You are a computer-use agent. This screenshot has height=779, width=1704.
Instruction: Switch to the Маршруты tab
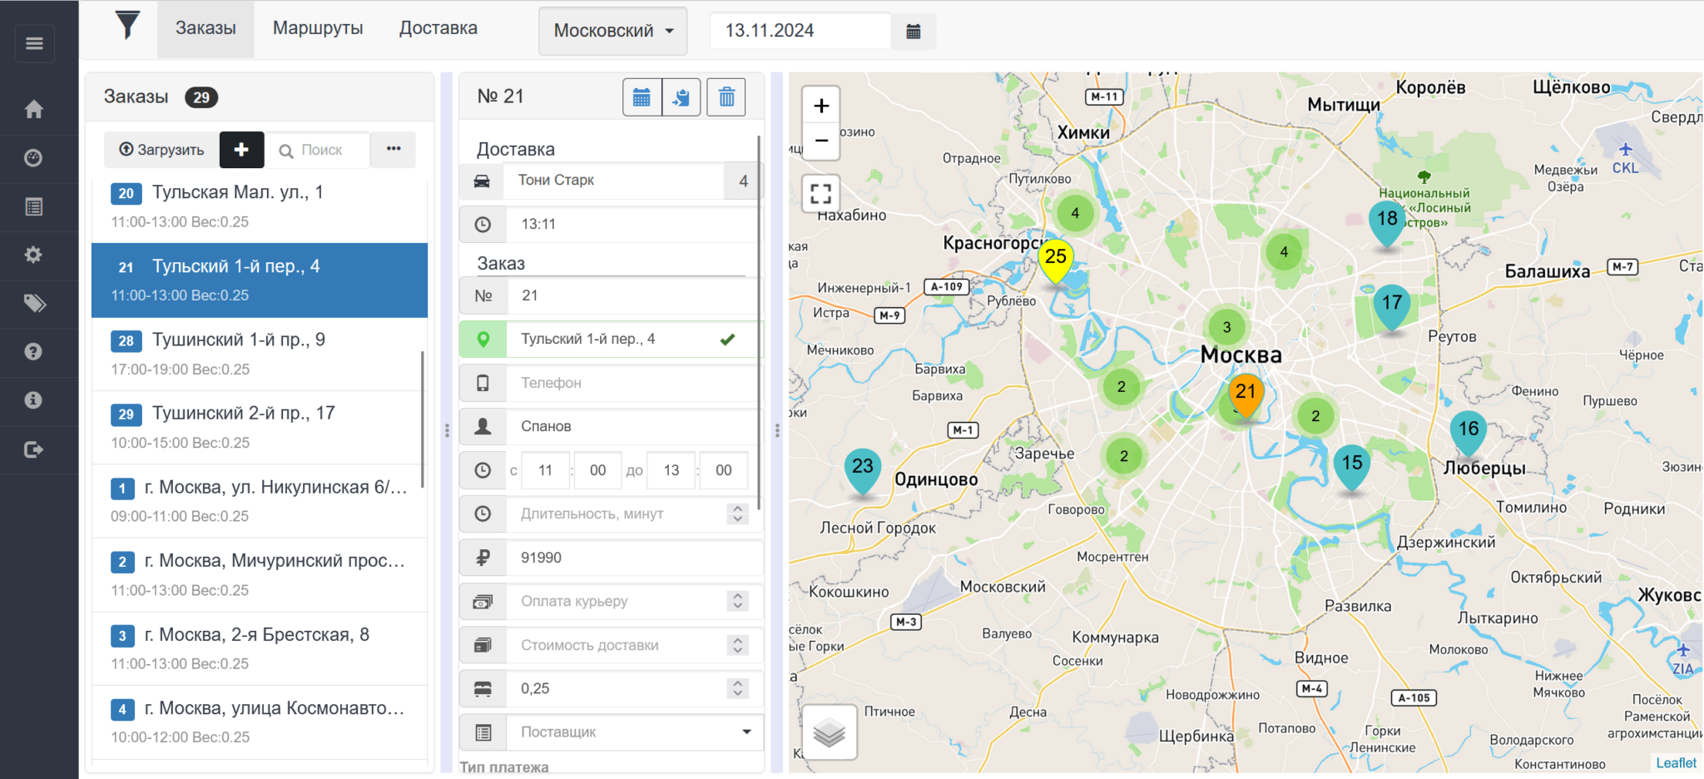click(x=318, y=28)
